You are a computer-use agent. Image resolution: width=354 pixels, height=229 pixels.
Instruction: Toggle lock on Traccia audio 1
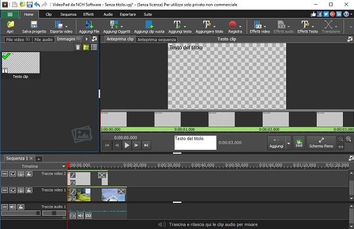click(x=21, y=206)
